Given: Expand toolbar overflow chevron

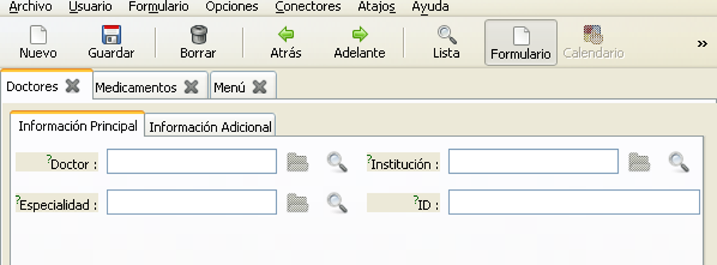Looking at the screenshot, I should 702,44.
